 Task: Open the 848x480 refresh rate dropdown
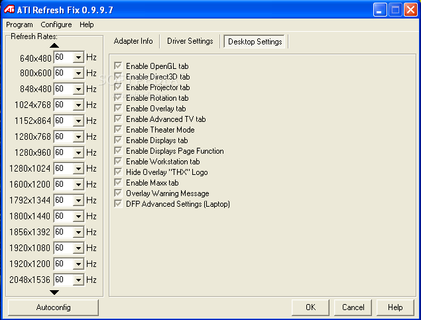click(78, 89)
